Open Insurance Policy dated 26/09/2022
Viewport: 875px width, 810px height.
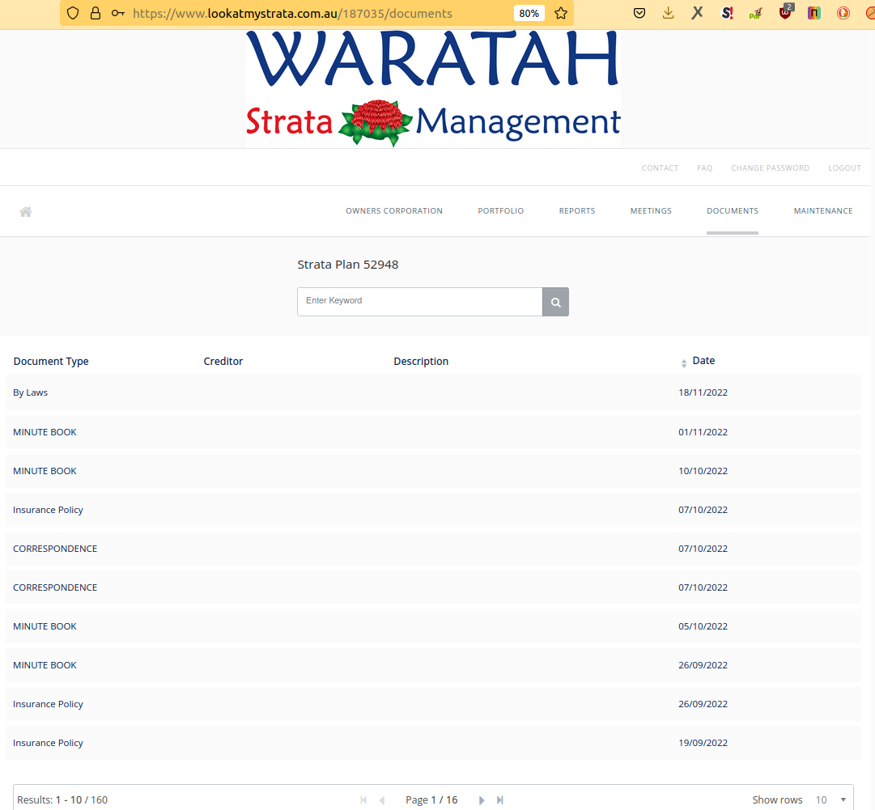(x=433, y=704)
